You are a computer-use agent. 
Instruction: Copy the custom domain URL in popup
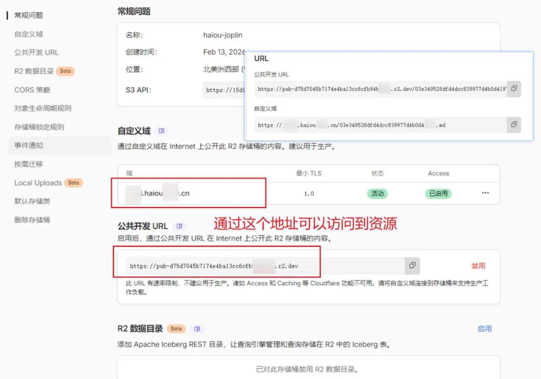click(x=514, y=125)
